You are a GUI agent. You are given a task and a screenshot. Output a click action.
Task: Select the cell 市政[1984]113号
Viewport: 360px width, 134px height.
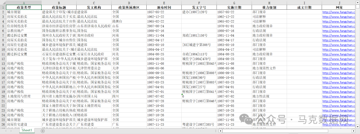(199, 54)
